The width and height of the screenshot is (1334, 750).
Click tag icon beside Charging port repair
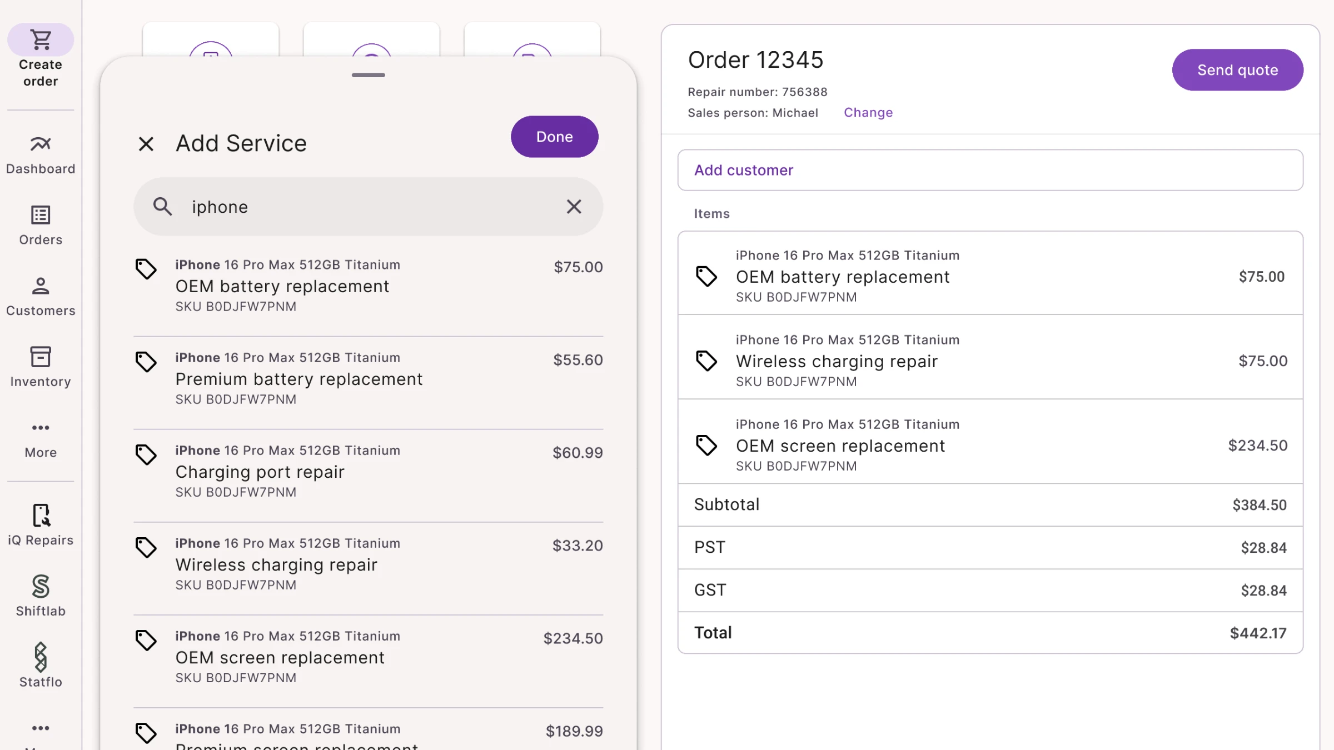(x=146, y=454)
